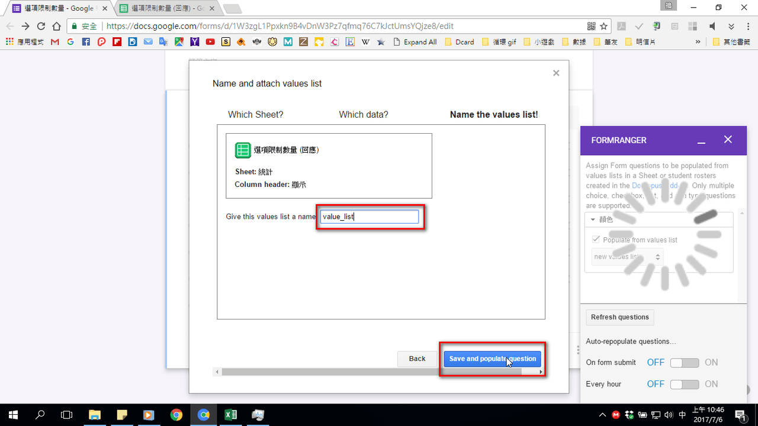The image size is (758, 426).
Task: Uncheck Populate from values list checkbox
Action: pyautogui.click(x=596, y=240)
